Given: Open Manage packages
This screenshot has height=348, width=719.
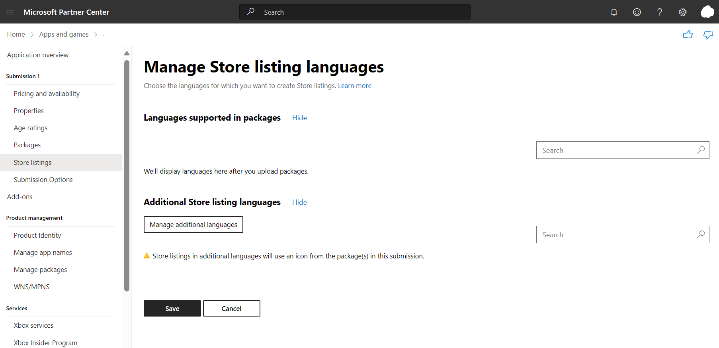Looking at the screenshot, I should pyautogui.click(x=40, y=270).
